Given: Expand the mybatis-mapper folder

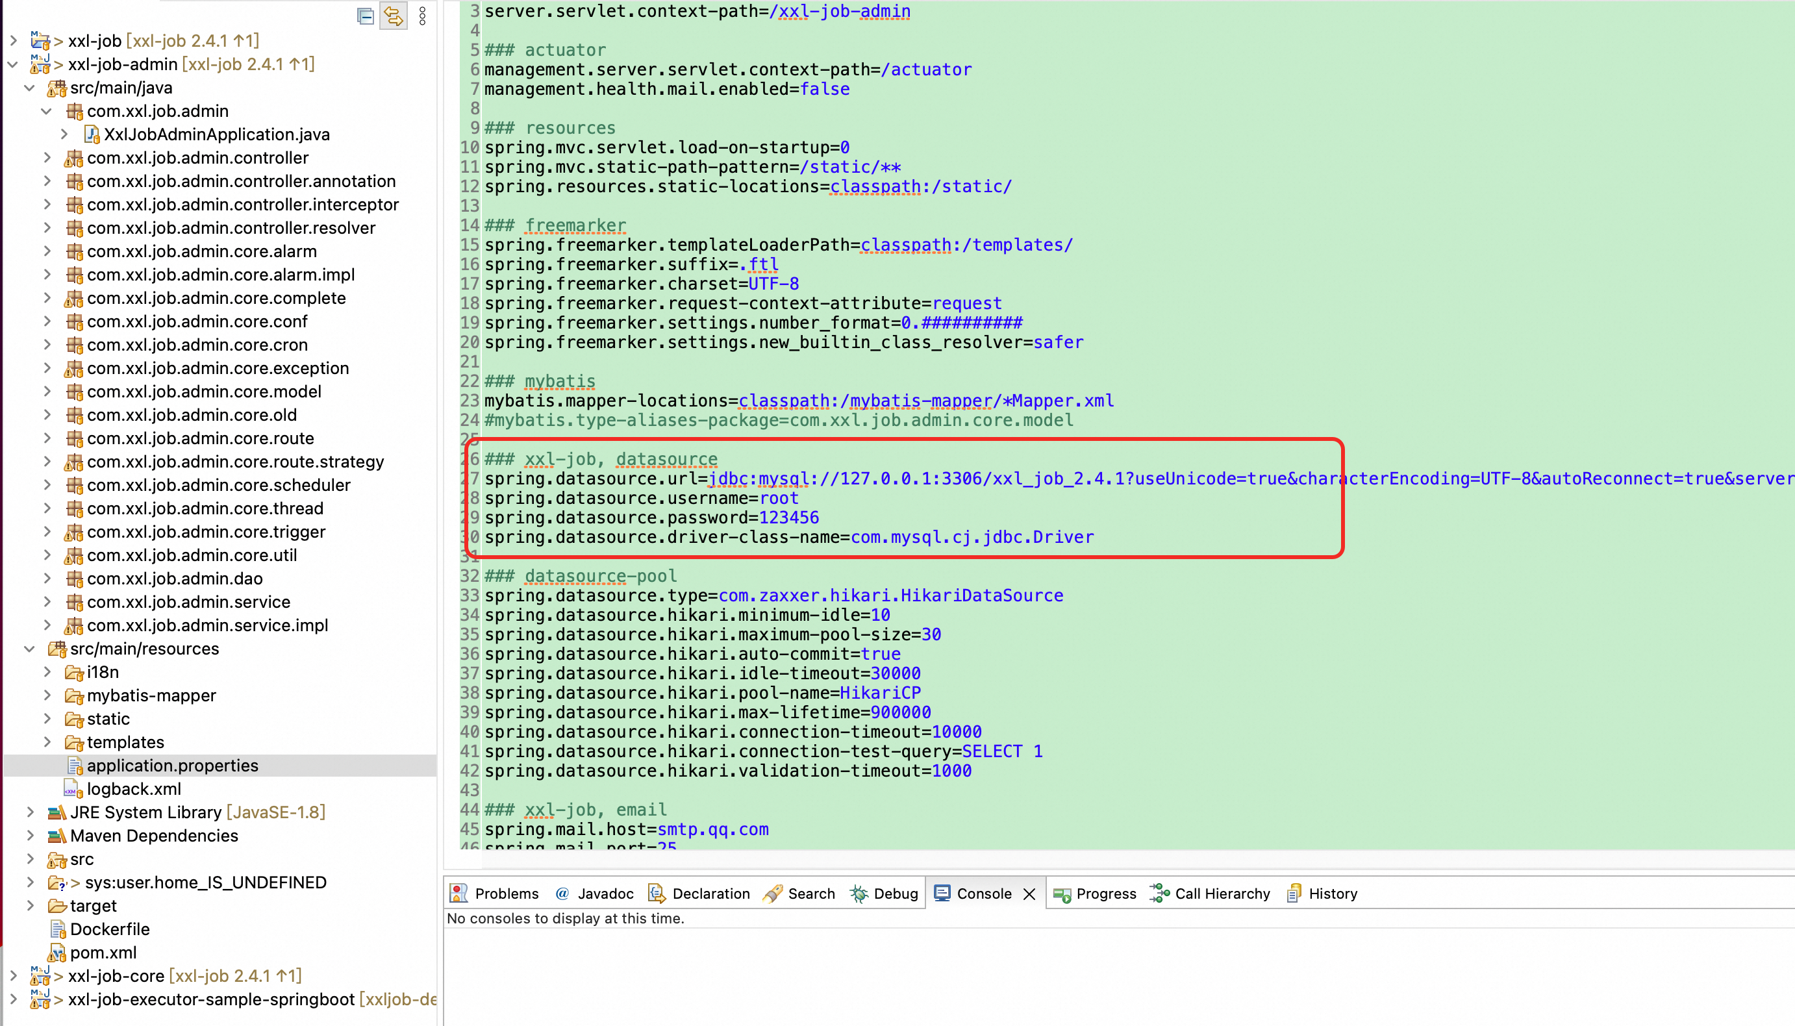Looking at the screenshot, I should tap(47, 695).
